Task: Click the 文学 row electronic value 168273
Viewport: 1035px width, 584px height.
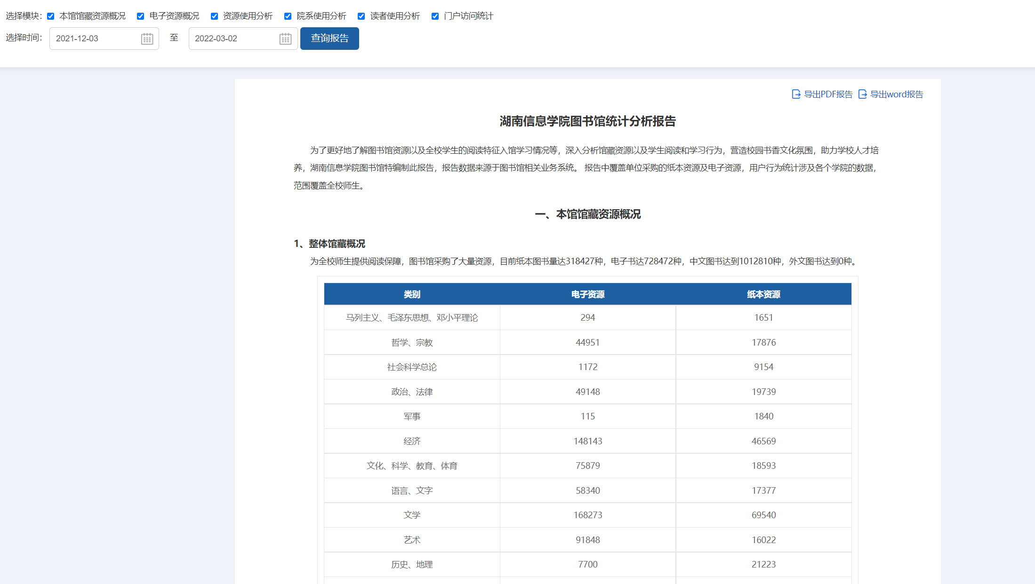Action: [x=587, y=515]
